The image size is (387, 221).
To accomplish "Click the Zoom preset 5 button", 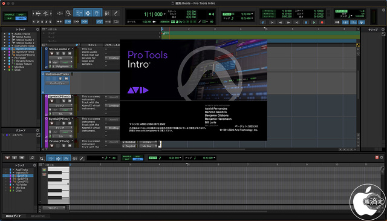I will [x=50, y=22].
